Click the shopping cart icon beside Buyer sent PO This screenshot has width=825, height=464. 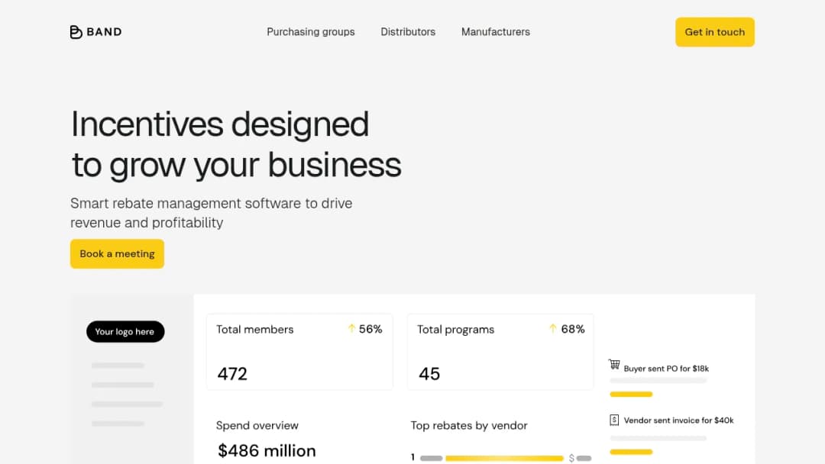614,364
